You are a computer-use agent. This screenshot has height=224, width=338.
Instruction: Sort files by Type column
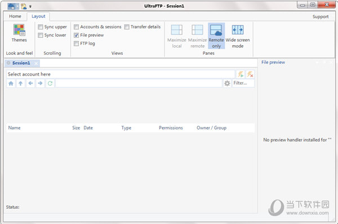[x=126, y=128]
